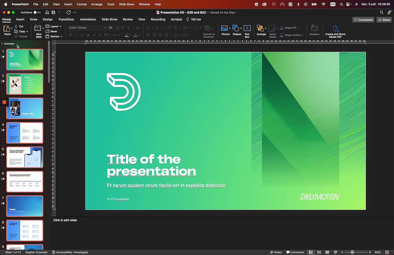Click the zoom slider handle
The image size is (394, 255).
point(352,252)
